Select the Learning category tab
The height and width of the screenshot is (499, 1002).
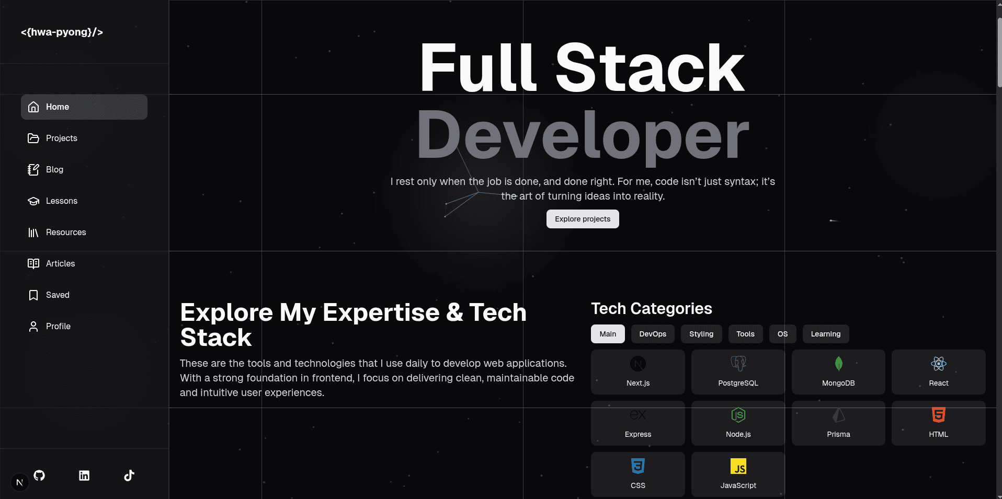click(825, 334)
